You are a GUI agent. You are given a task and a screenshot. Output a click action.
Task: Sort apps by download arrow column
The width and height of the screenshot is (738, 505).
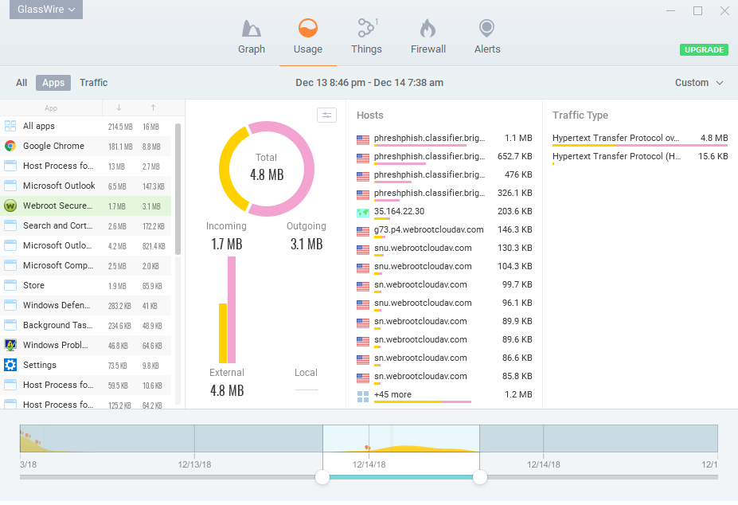coord(119,108)
